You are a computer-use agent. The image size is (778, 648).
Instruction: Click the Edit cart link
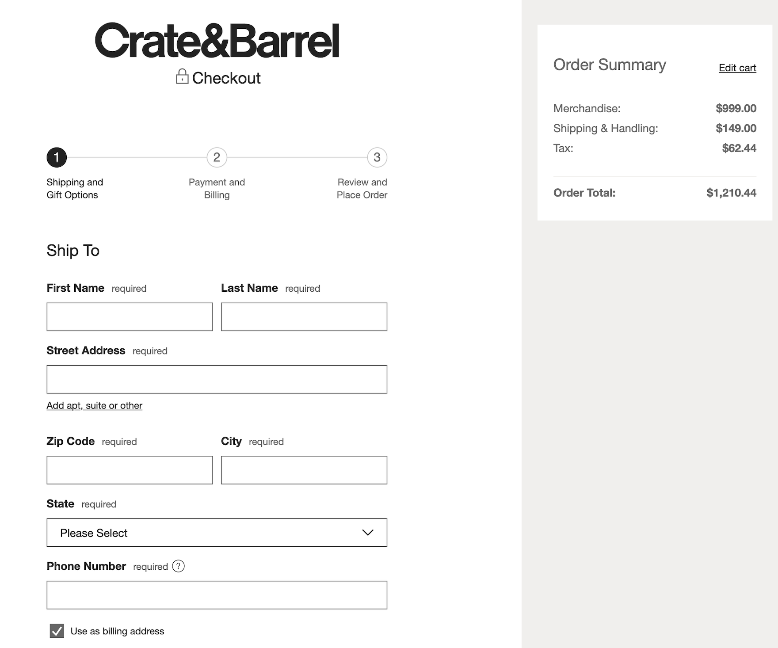737,68
